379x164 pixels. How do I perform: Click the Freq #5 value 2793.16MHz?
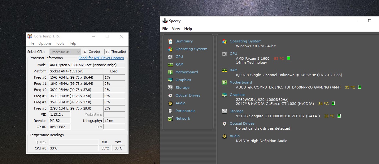coord(76,108)
